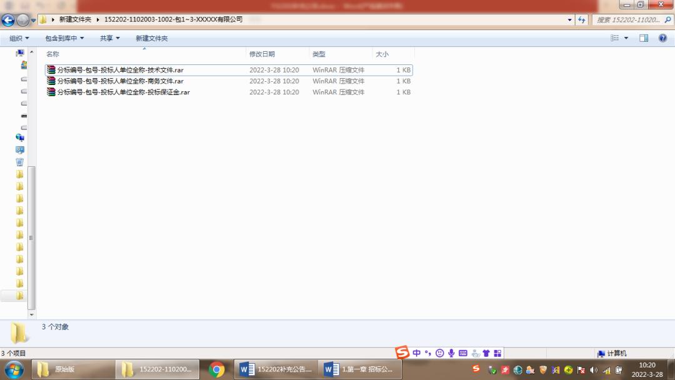Sort by the 名称 column header
Screen dimensions: 675x380
click(x=144, y=54)
